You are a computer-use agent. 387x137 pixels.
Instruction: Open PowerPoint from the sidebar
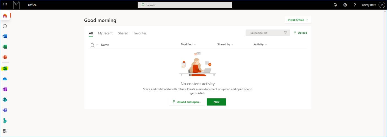[5, 57]
